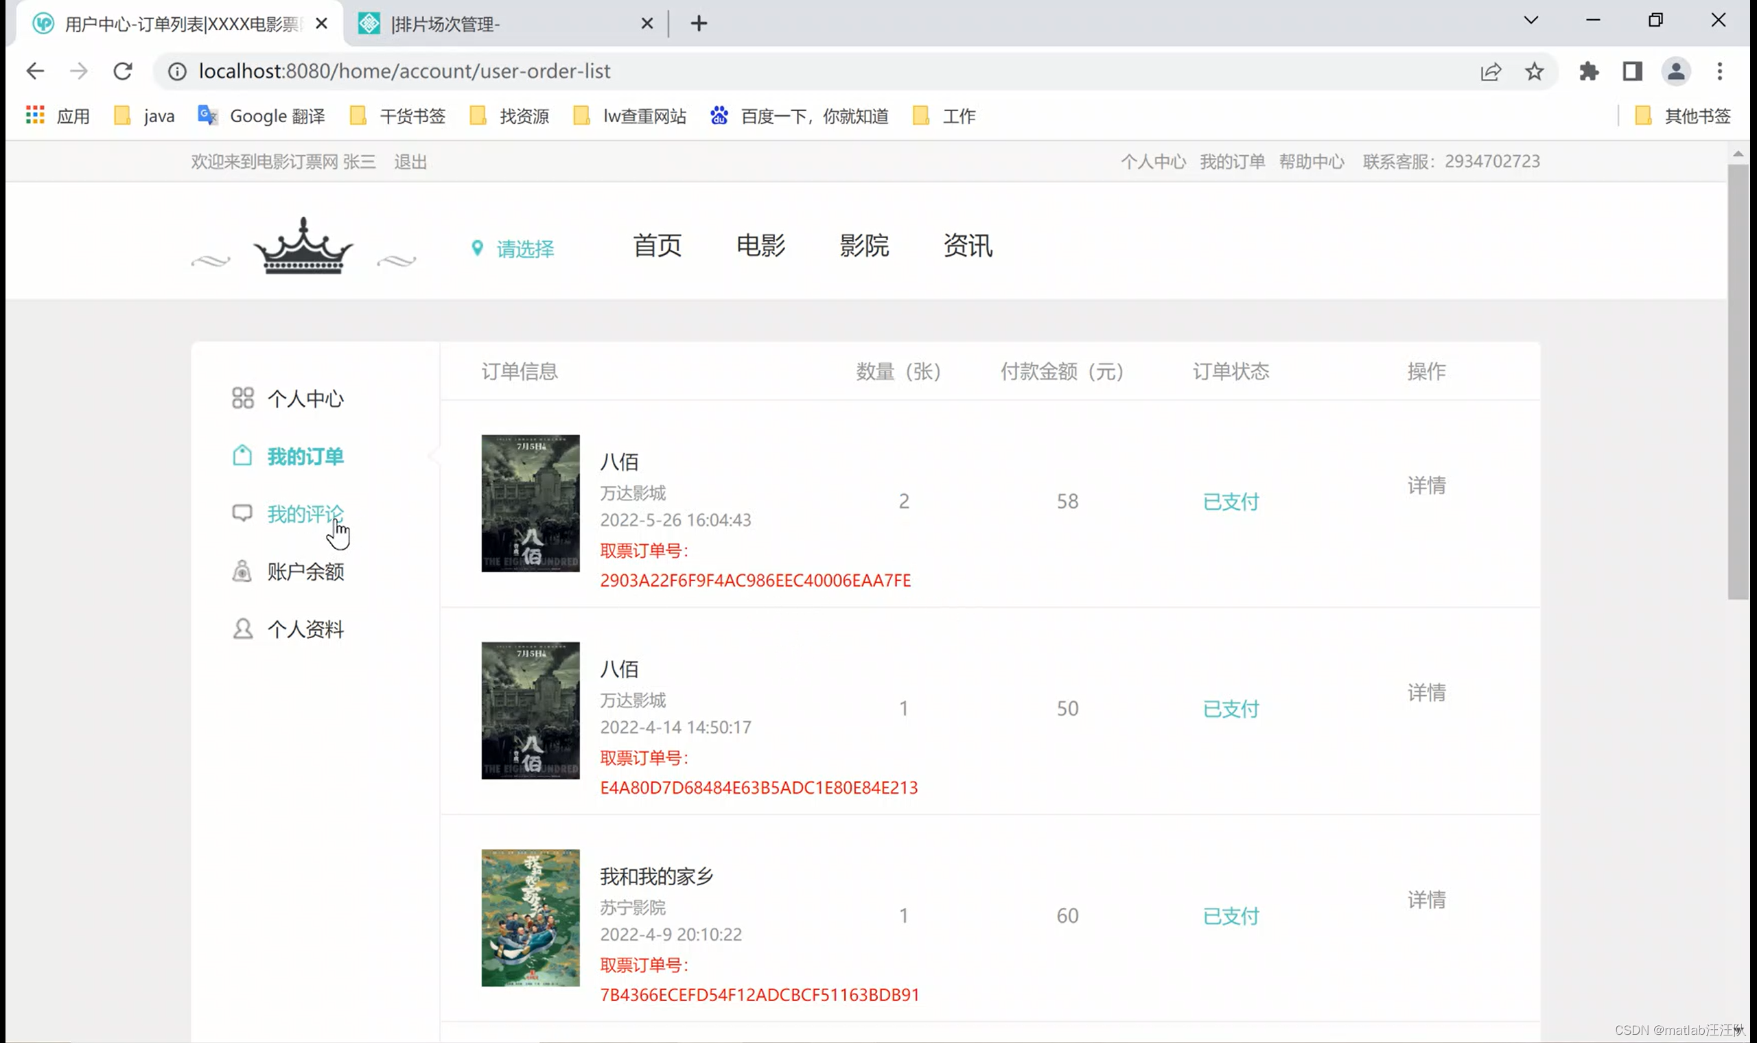Open the tab search dropdown arrow

click(x=1531, y=21)
